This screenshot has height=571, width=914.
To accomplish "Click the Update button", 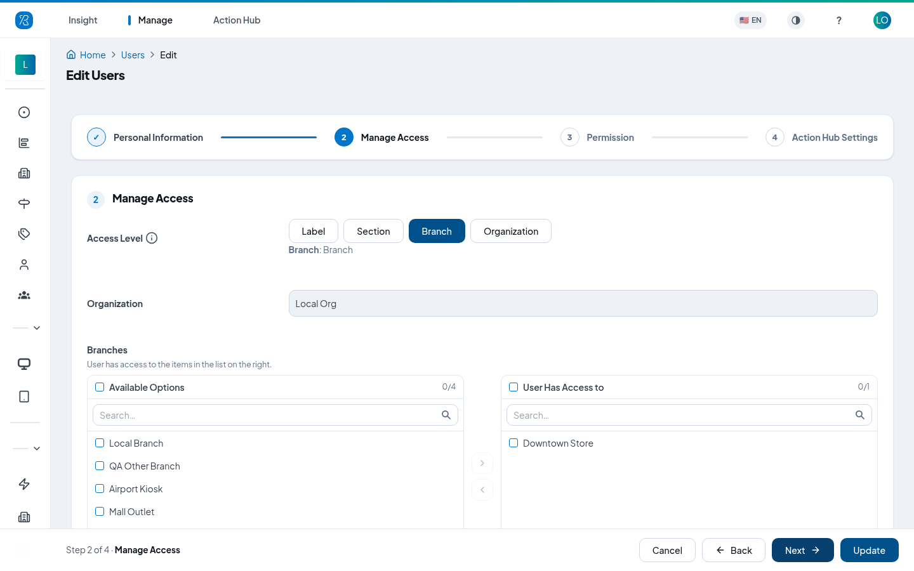I will point(870,550).
